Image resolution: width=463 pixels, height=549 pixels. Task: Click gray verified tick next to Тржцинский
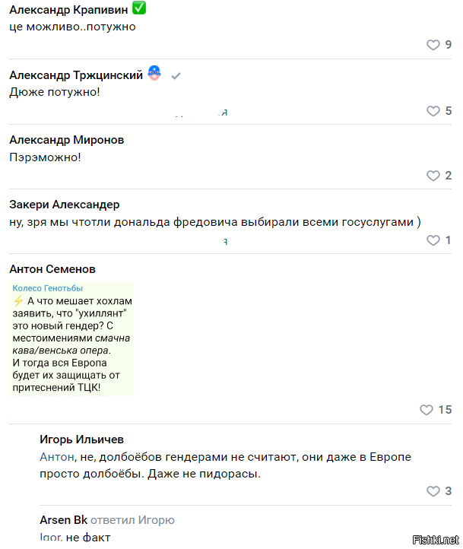point(176,75)
